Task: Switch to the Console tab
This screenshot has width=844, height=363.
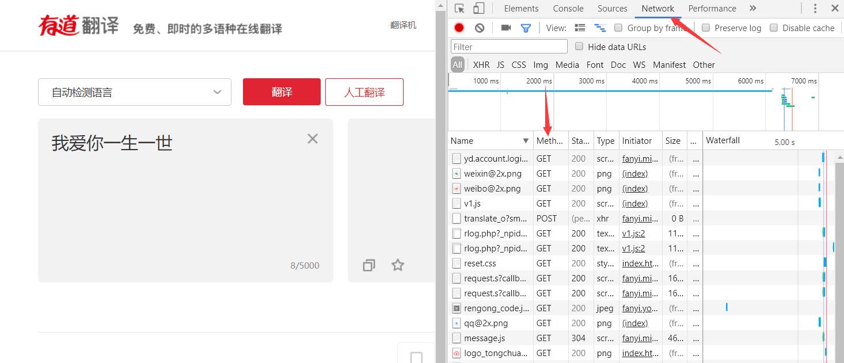Action: coord(568,8)
